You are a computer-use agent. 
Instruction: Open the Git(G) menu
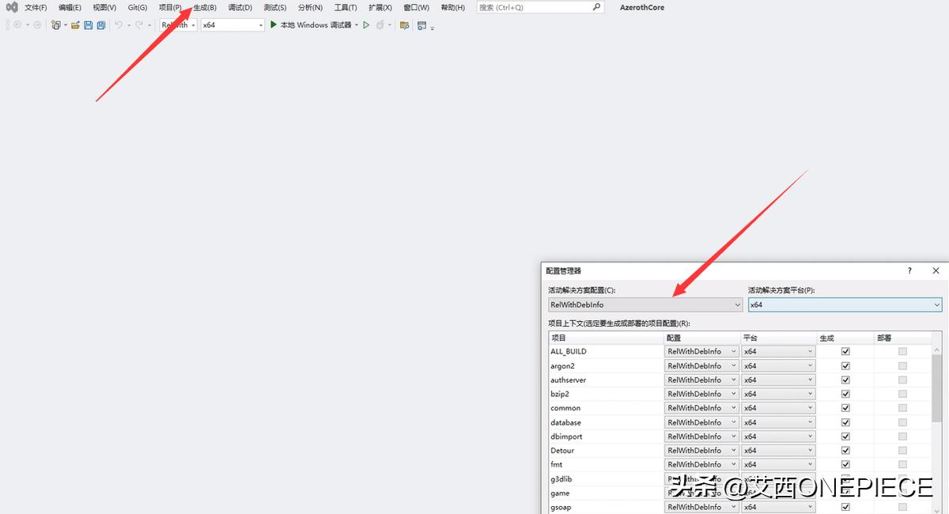(136, 7)
